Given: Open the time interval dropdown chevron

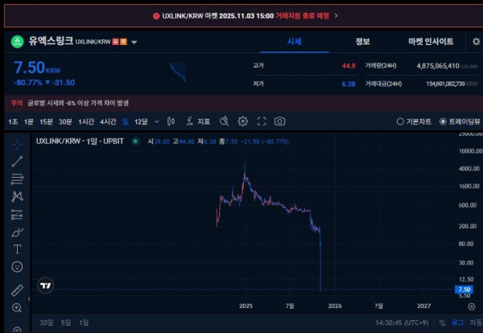Looking at the screenshot, I should (x=155, y=121).
